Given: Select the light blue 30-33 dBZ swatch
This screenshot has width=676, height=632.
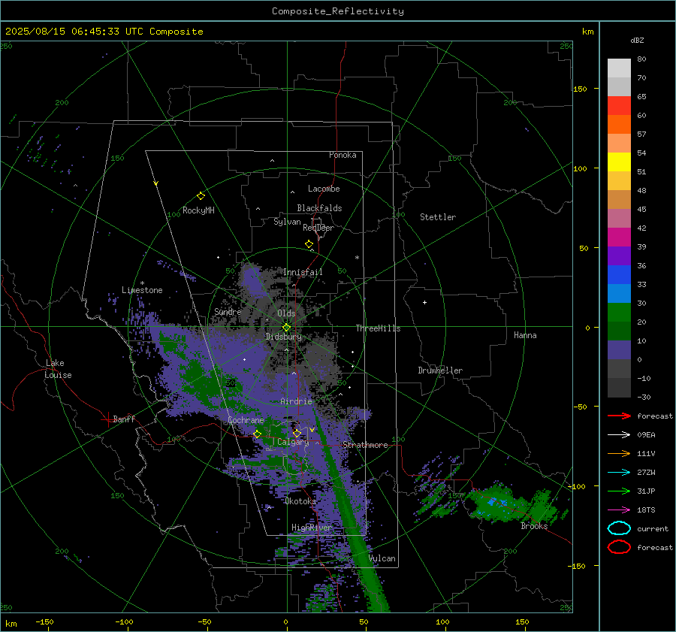Looking at the screenshot, I should pyautogui.click(x=619, y=294).
